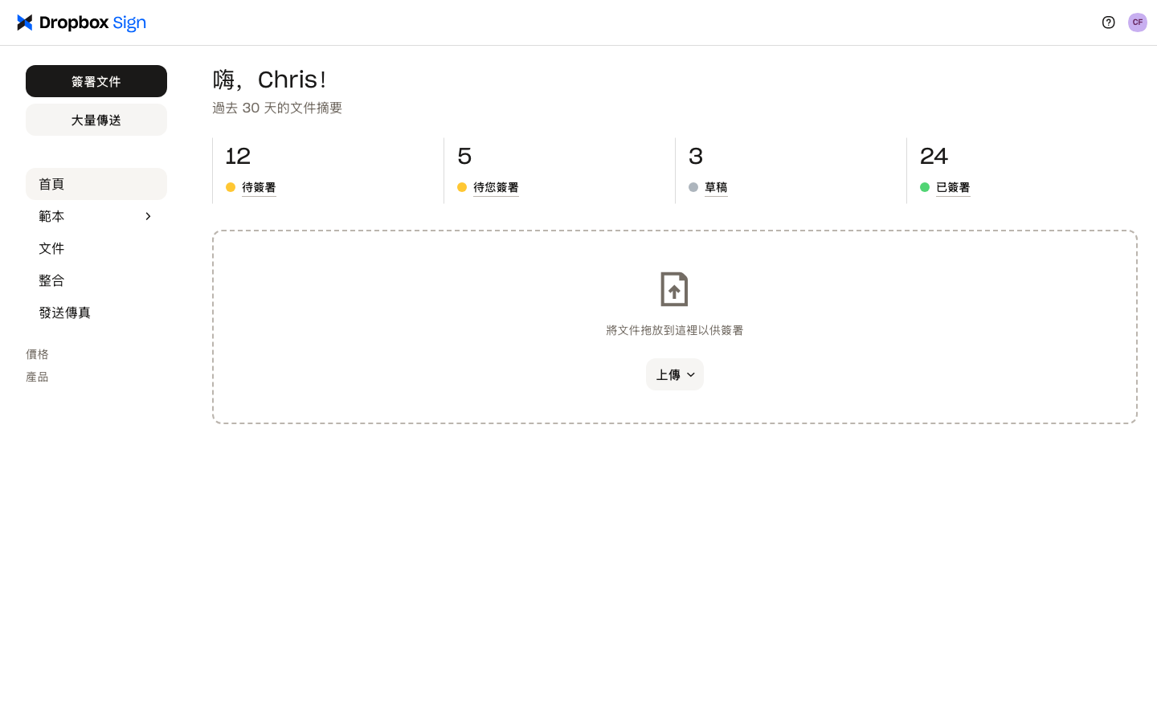The height and width of the screenshot is (723, 1157).
Task: Click the Dropbox Sign logo
Action: point(81,22)
